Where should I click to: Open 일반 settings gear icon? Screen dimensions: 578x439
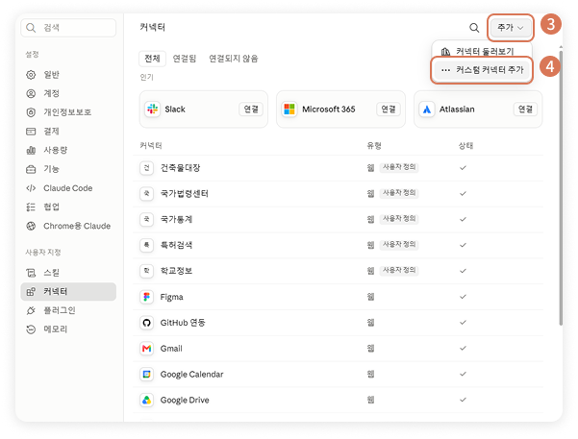point(31,75)
